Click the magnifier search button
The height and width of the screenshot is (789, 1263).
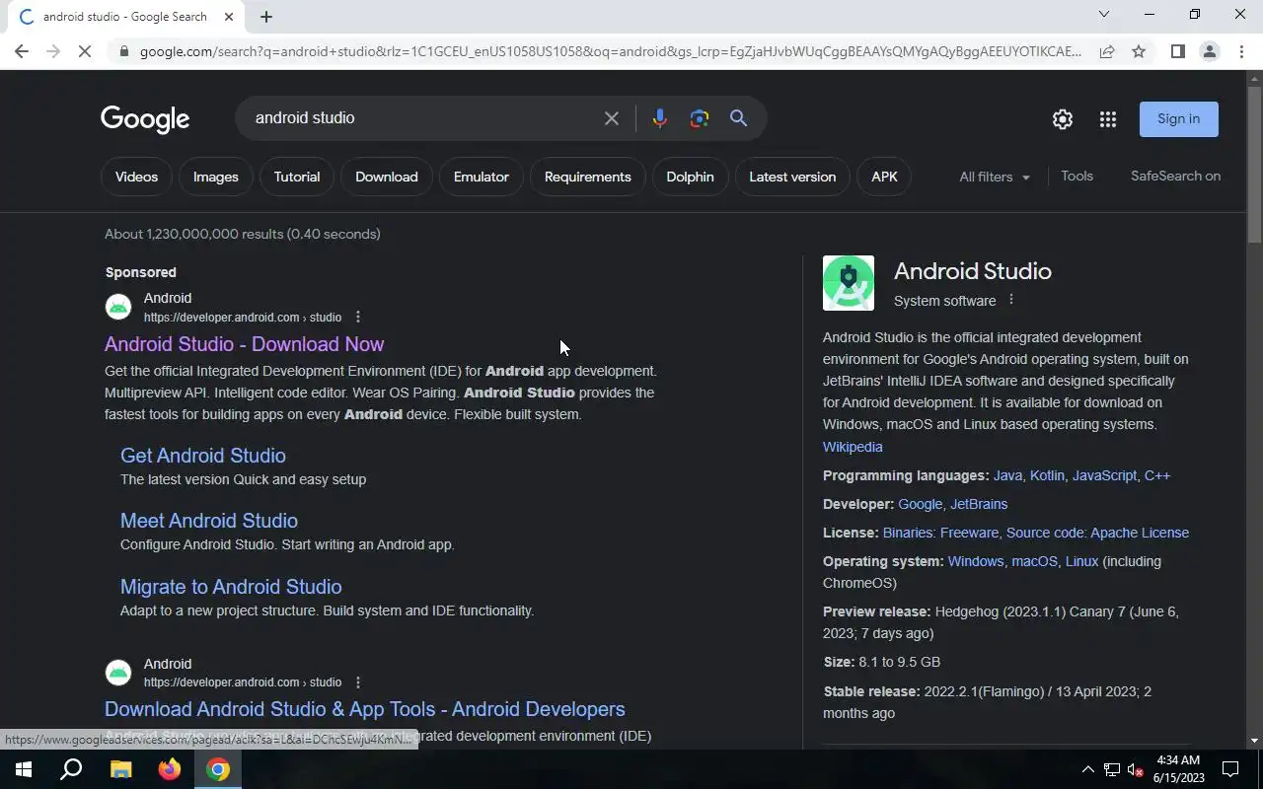click(x=738, y=118)
